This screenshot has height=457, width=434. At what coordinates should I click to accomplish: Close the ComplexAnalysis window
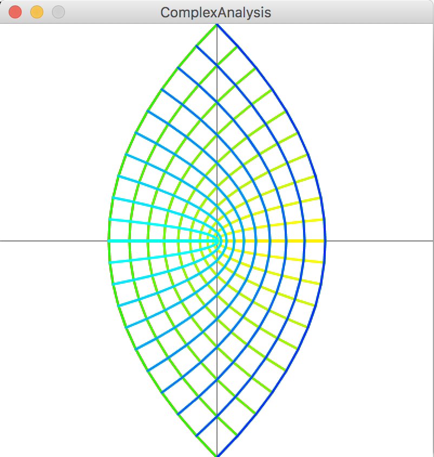15,12
